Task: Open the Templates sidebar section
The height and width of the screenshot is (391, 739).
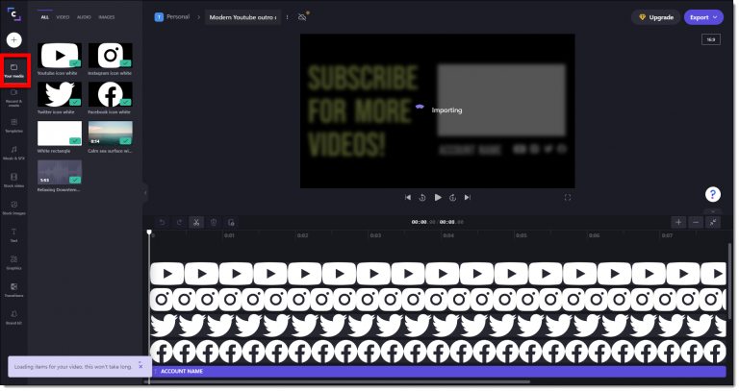Action: (x=14, y=125)
